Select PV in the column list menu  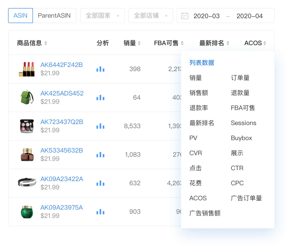coord(193,138)
